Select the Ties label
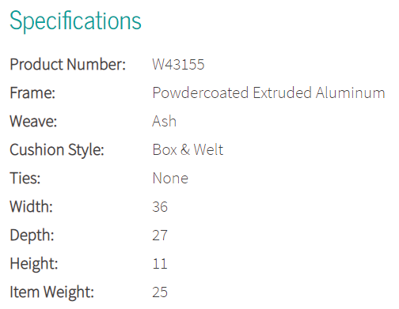399x309 pixels. pos(25,178)
